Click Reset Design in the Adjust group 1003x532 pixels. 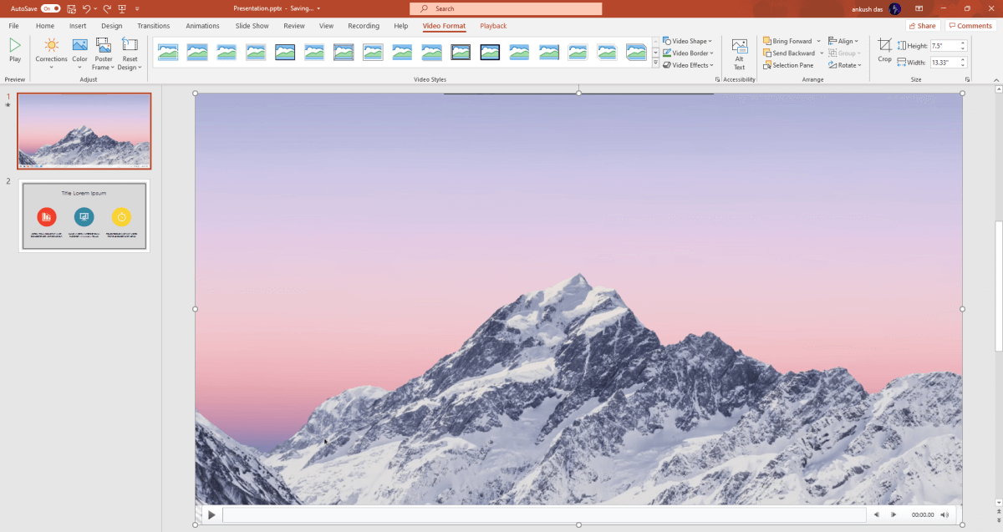tap(129, 52)
